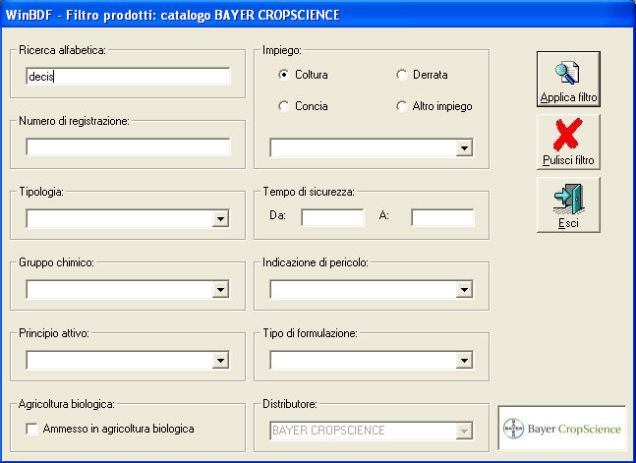Click the Esci door exit icon
Viewport: 636px width, 463px height.
(x=569, y=199)
